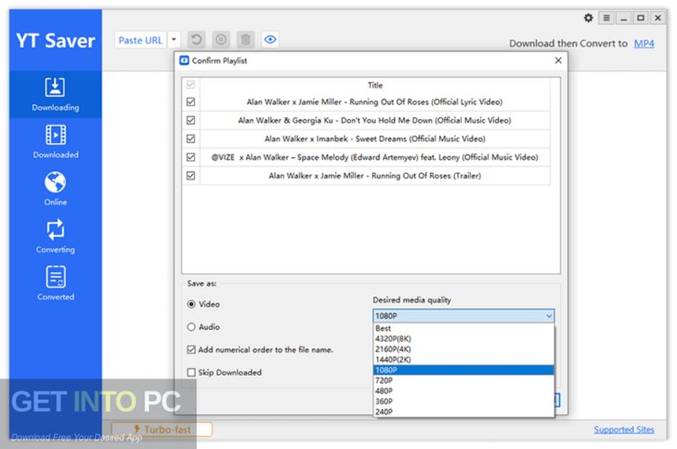
Task: Click the Running Out Of Roses Lyric title
Action: (x=375, y=102)
